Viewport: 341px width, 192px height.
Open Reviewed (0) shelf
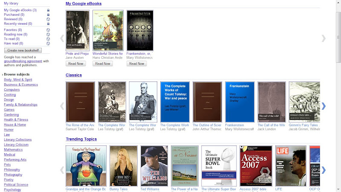tap(13, 19)
